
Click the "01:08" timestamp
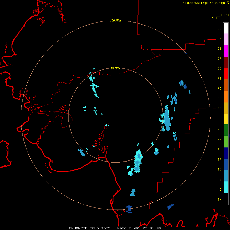(155, 228)
